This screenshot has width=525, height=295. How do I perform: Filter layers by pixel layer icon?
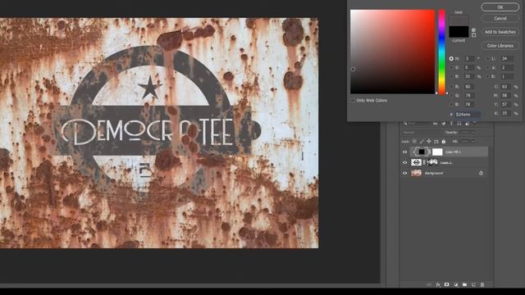point(436,124)
